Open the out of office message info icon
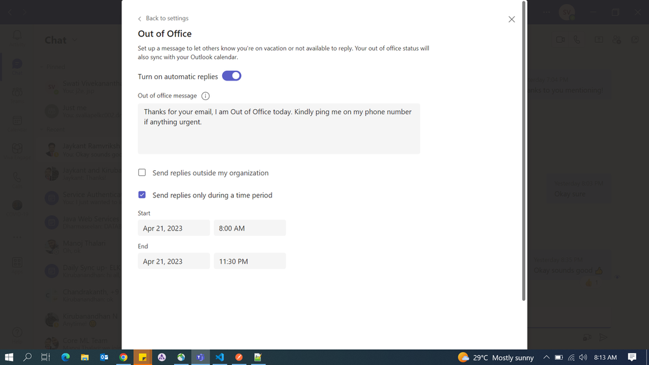Viewport: 649px width, 365px height. coord(205,96)
